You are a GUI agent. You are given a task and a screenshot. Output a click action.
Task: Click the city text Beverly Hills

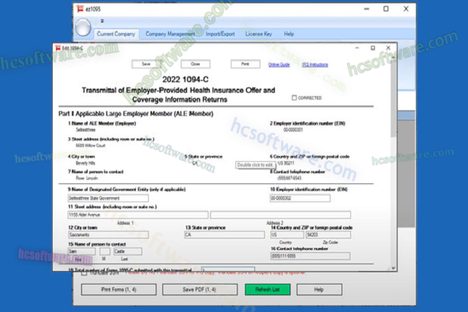coord(85,163)
